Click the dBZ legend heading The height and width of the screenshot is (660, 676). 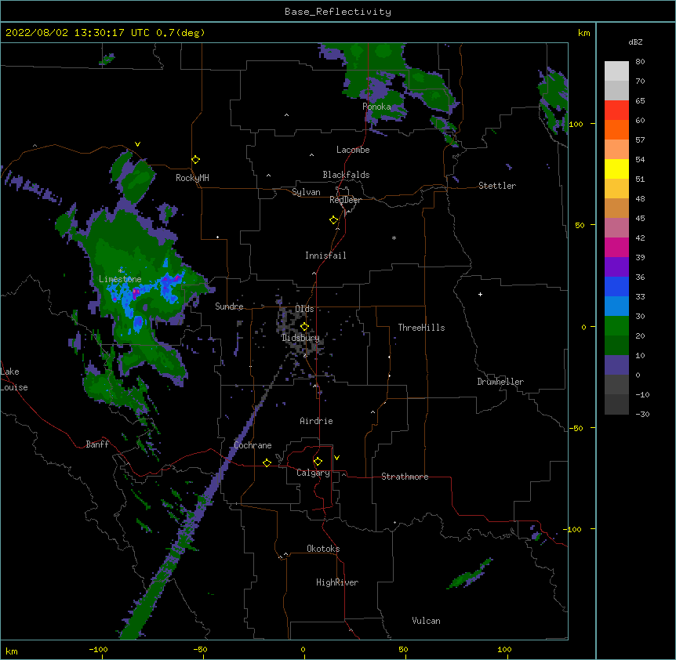[635, 42]
